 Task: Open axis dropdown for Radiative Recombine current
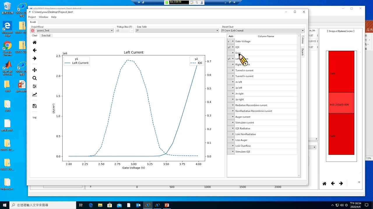231,105
